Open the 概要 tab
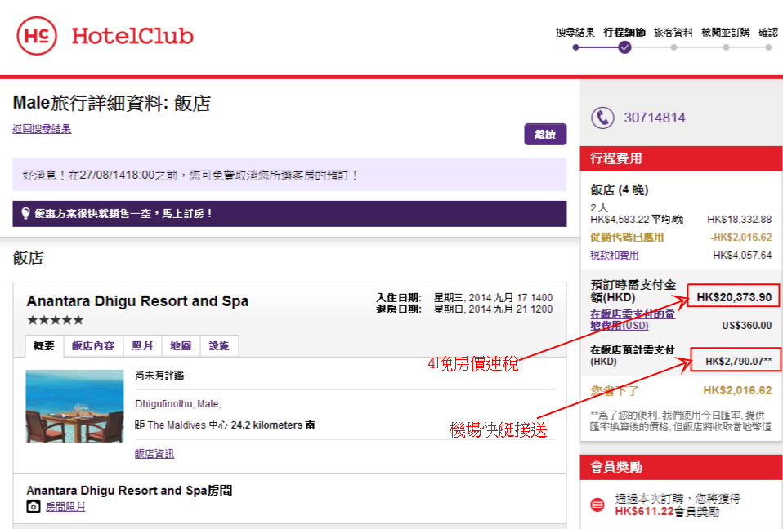This screenshot has width=783, height=529. click(x=44, y=345)
